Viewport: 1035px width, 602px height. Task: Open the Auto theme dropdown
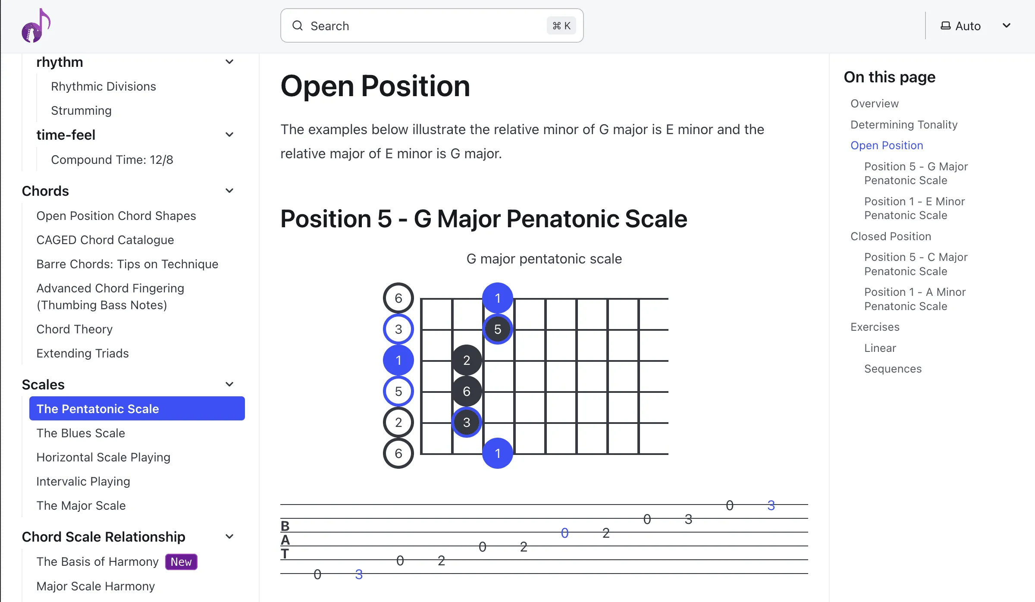pos(1006,25)
